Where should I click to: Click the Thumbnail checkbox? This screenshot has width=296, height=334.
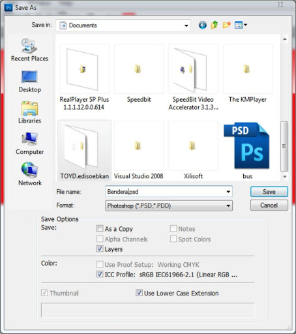pyautogui.click(x=44, y=293)
